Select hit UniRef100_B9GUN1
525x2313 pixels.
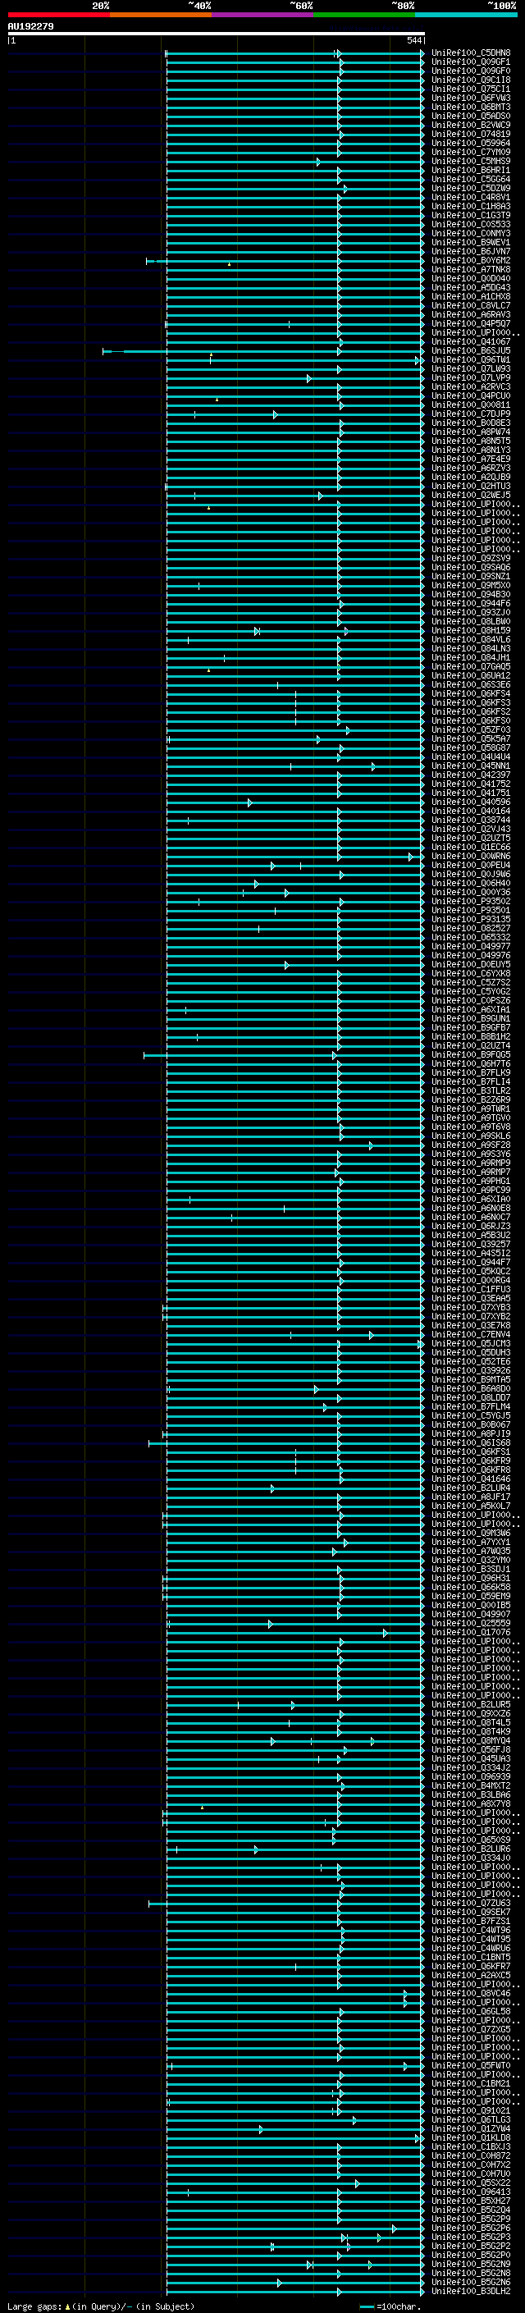pyautogui.click(x=470, y=1018)
